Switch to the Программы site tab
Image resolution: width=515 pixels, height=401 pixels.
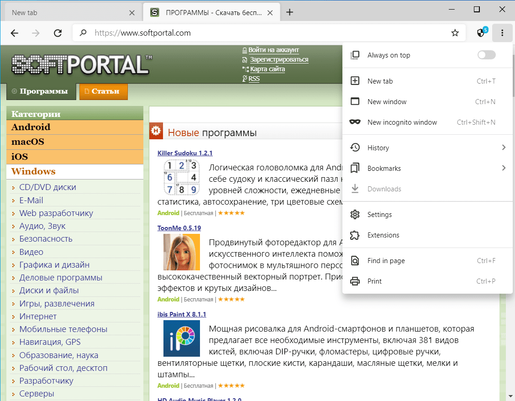[x=41, y=91]
